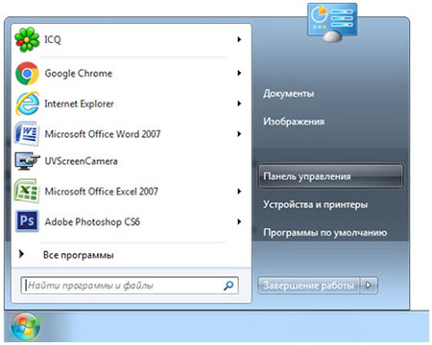This screenshot has width=432, height=345.
Task: Expand the Adobe Photoshop CS6 submenu arrow
Action: [239, 221]
